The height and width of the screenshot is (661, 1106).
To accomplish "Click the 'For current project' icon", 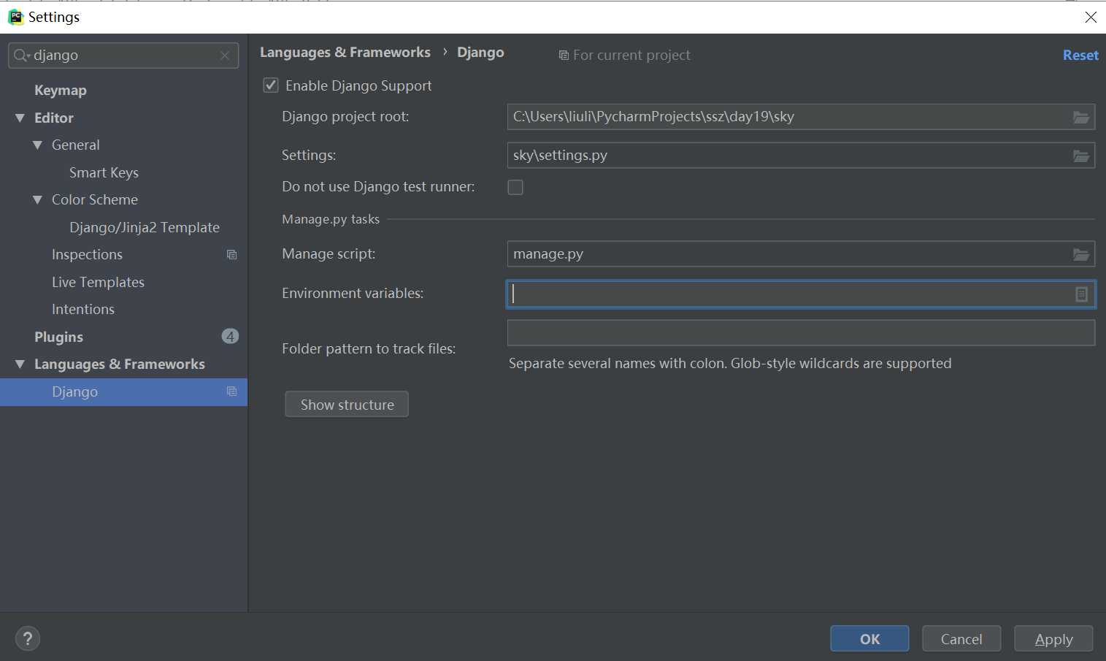I will pos(564,56).
